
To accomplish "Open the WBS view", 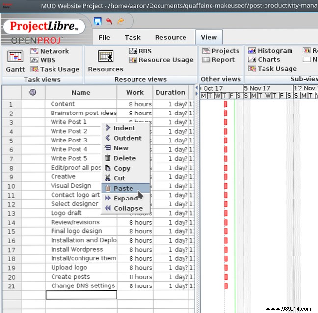I will [43, 60].
